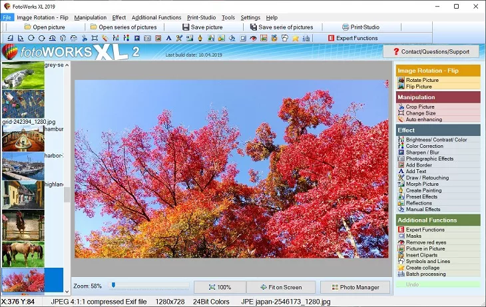This screenshot has width=486, height=307.
Task: Open the Manipulation menu
Action: coord(90,18)
